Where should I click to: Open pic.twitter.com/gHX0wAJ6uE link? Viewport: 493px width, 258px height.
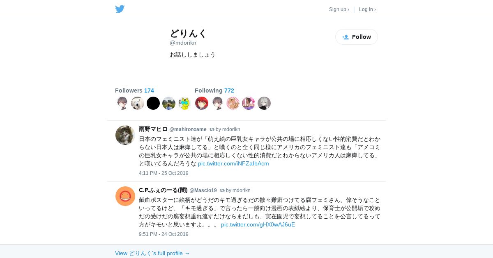coord(258,224)
